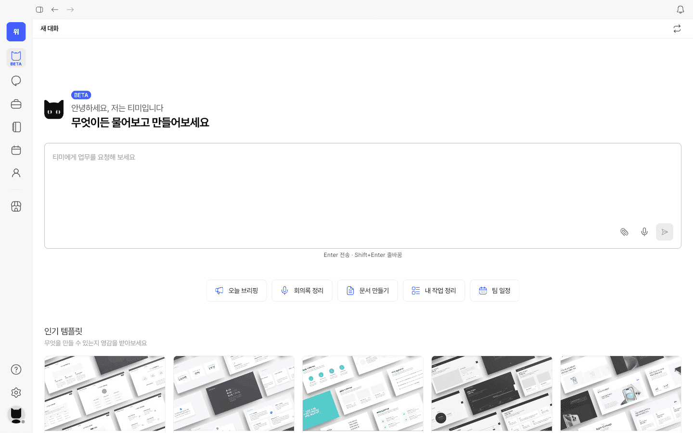Viewport: 693px width, 433px height.
Task: Toggle the sidebar panel icon in title bar
Action: 39,10
